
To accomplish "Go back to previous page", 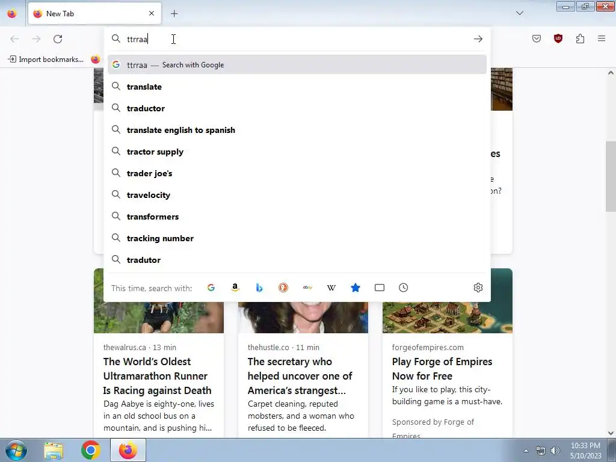I will (x=14, y=39).
